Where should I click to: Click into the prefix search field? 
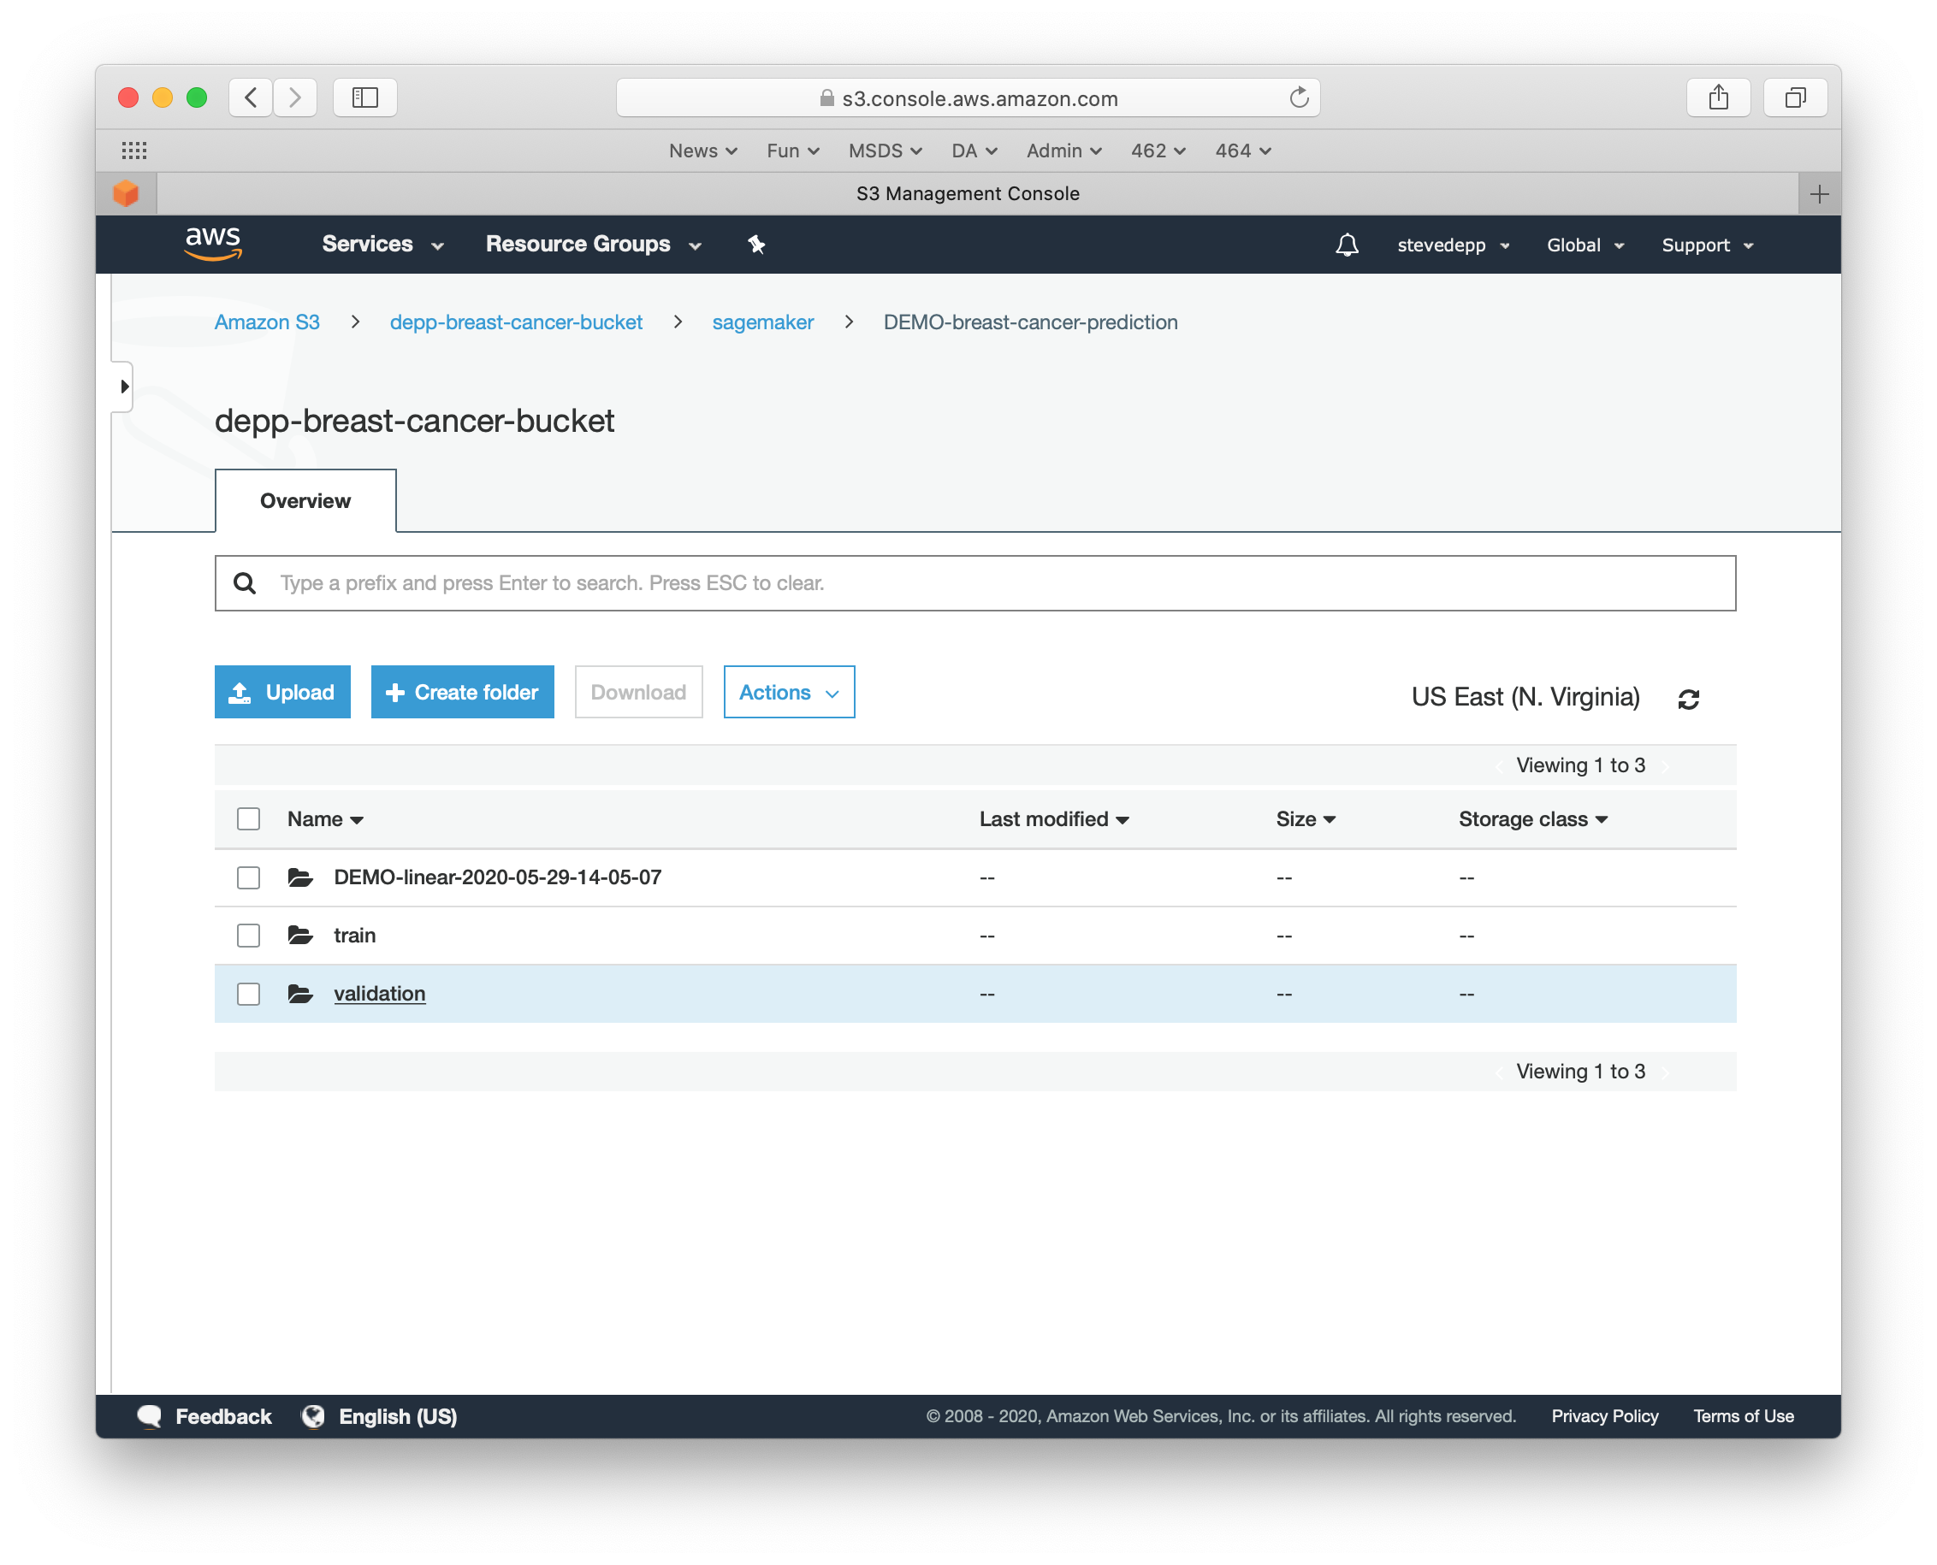(x=975, y=583)
